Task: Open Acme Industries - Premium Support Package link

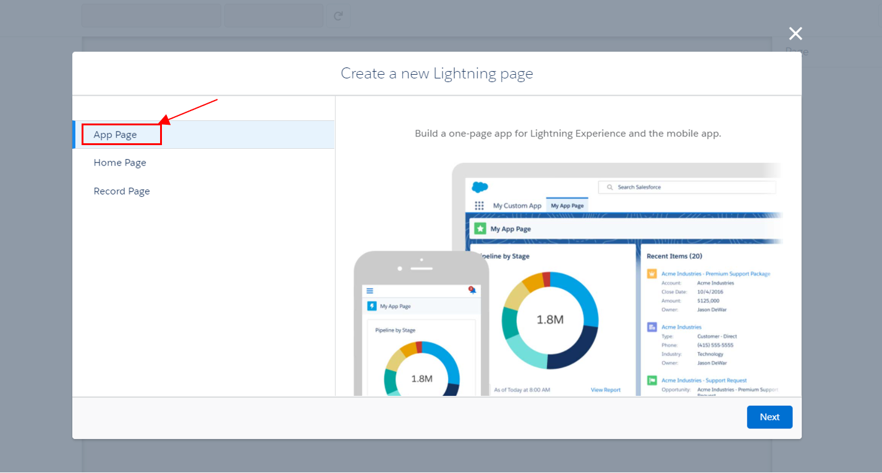Action: [715, 274]
